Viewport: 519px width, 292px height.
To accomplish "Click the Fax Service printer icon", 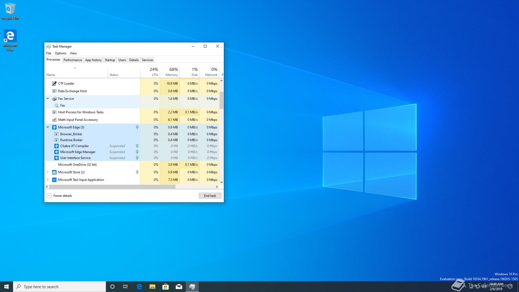I will [x=54, y=99].
